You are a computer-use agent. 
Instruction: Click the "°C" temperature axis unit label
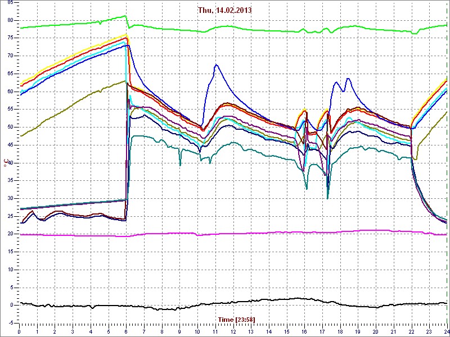pyautogui.click(x=6, y=162)
